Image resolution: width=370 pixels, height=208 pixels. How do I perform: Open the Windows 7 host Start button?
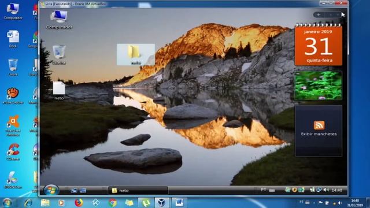(x=7, y=203)
